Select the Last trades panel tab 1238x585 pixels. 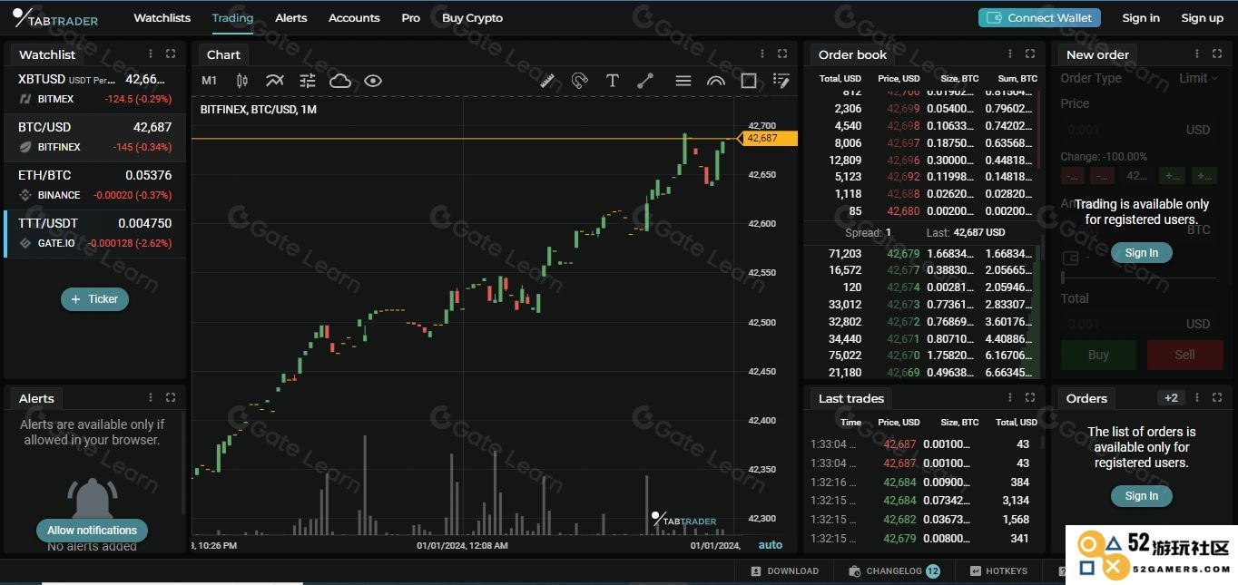(x=851, y=398)
